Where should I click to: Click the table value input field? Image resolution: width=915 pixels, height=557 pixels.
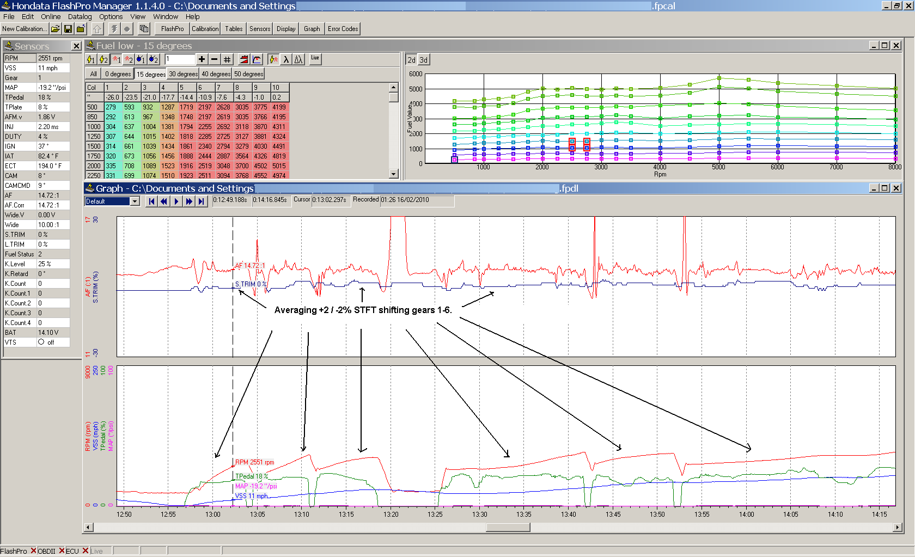(180, 59)
